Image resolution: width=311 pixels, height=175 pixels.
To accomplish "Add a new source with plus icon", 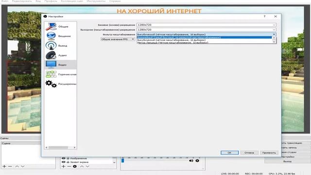I will tap(64, 166).
